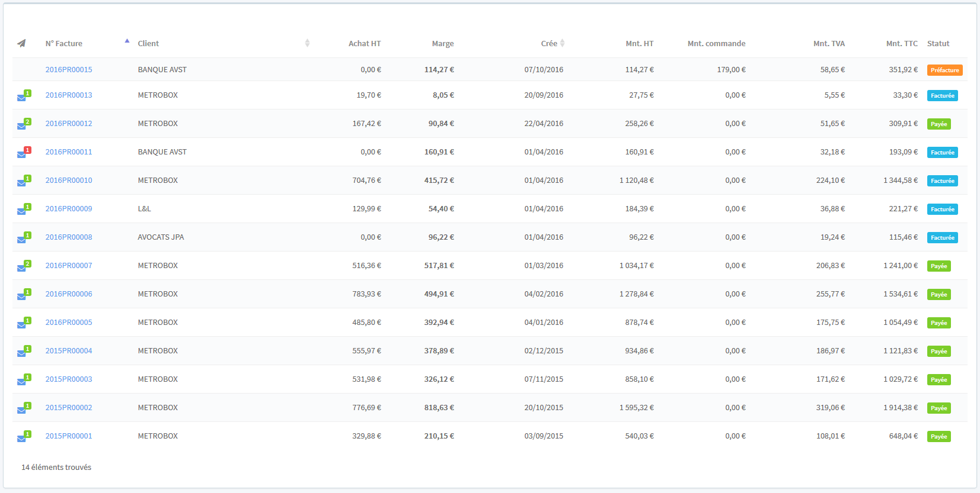Click the Marge column header
The height and width of the screenshot is (493, 980).
point(443,43)
